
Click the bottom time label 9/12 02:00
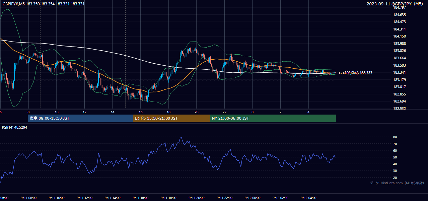click(x=281, y=198)
